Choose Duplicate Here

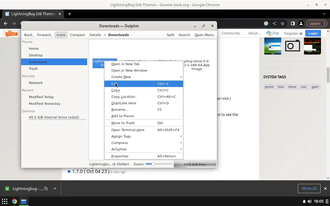[144, 103]
